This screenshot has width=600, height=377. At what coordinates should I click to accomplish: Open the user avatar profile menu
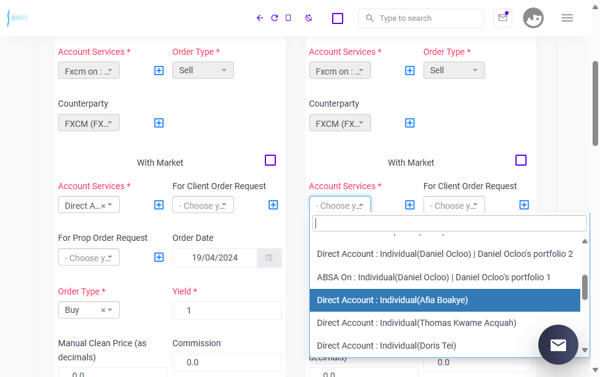533,18
